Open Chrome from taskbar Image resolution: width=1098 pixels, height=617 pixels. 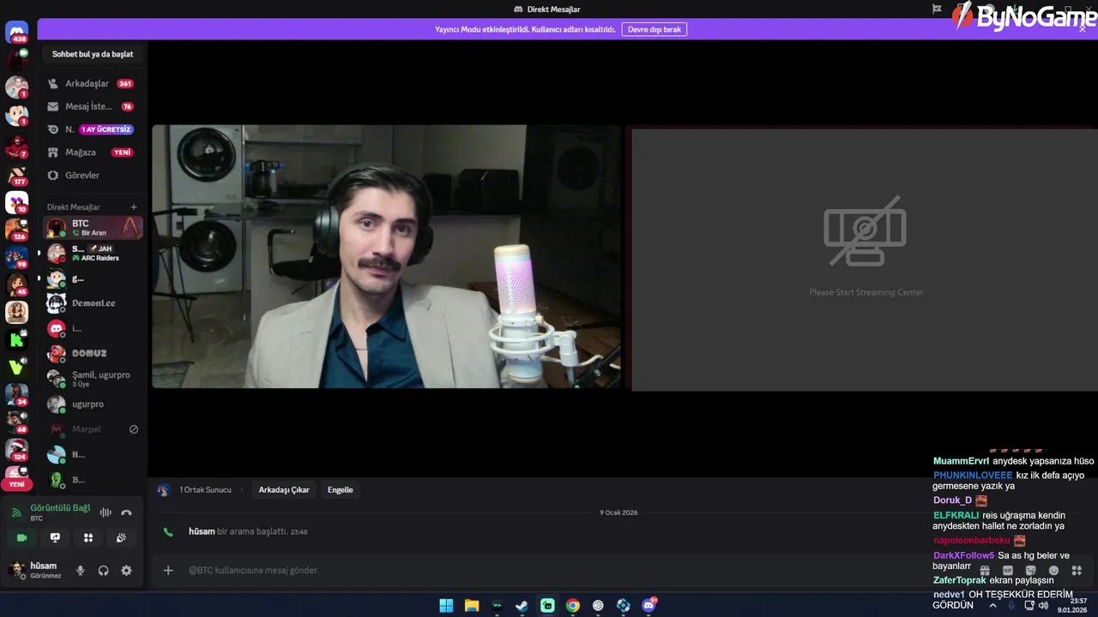[x=573, y=606]
